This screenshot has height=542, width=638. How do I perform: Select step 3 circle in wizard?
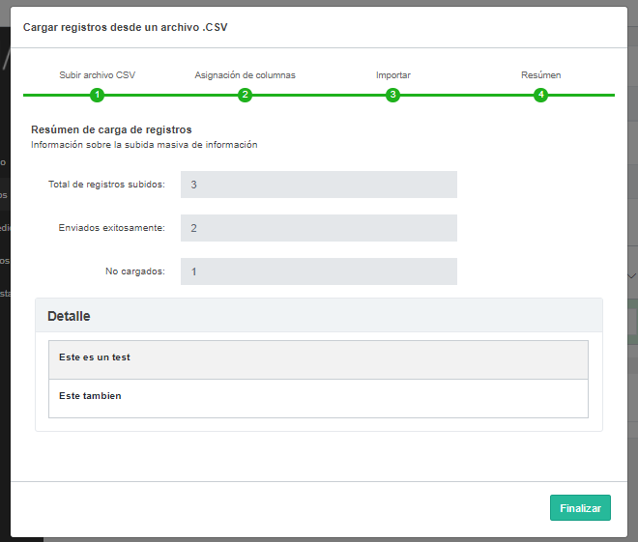pos(392,95)
